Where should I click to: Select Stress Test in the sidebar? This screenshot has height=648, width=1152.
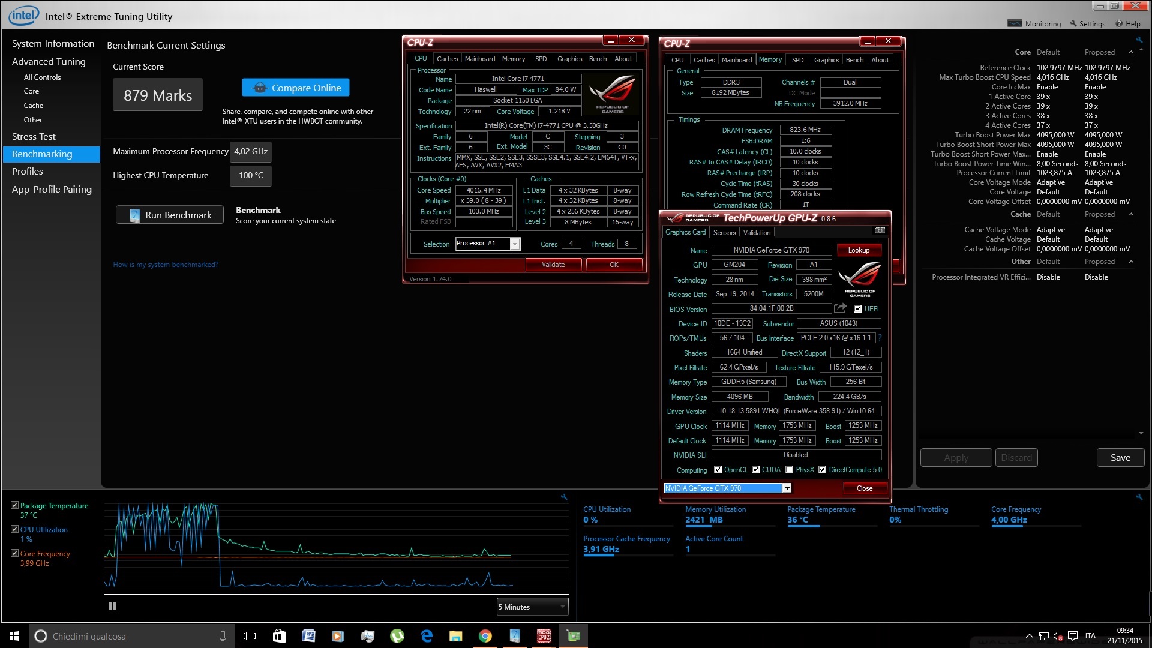click(x=34, y=137)
